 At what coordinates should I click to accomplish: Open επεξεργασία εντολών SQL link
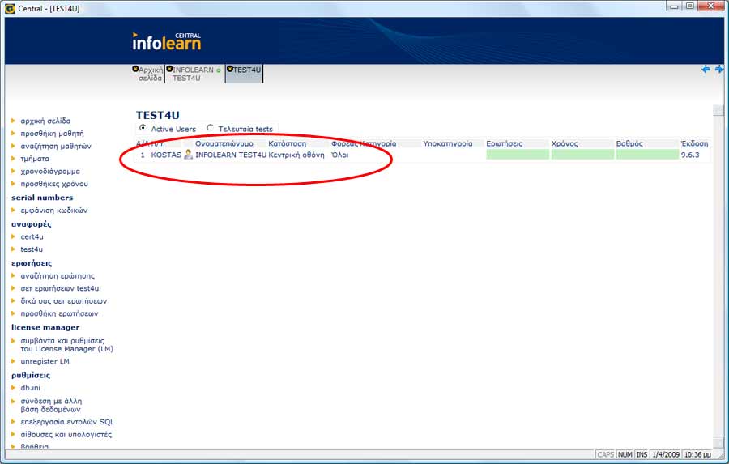(67, 422)
